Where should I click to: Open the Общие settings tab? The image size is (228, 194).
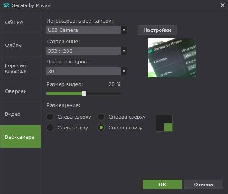pos(21,22)
